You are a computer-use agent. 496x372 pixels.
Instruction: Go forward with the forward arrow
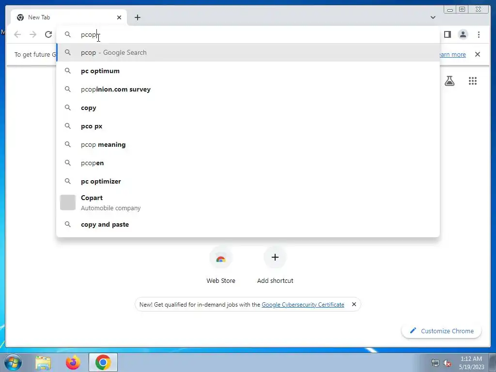pos(33,34)
